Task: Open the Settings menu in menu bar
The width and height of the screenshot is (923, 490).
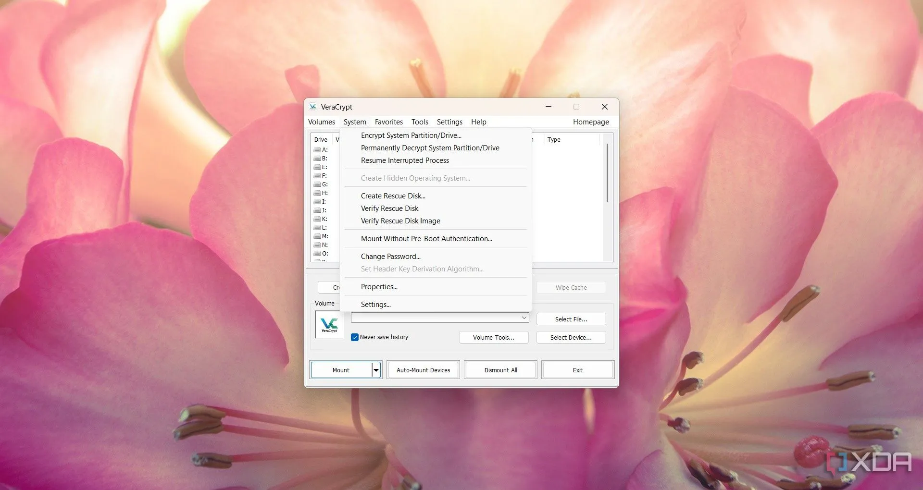Action: [449, 122]
